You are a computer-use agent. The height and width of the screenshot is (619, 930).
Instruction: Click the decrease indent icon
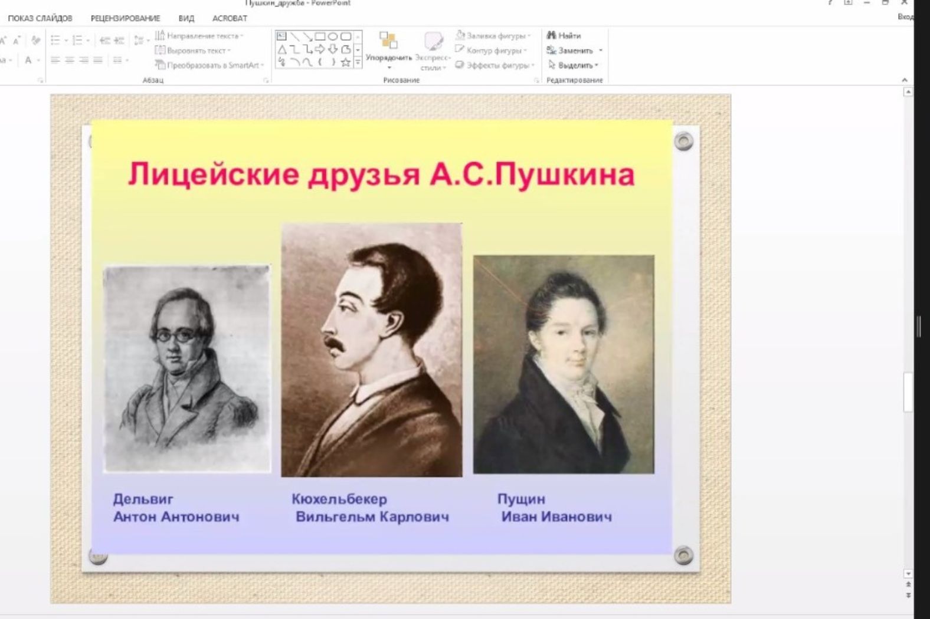point(104,40)
